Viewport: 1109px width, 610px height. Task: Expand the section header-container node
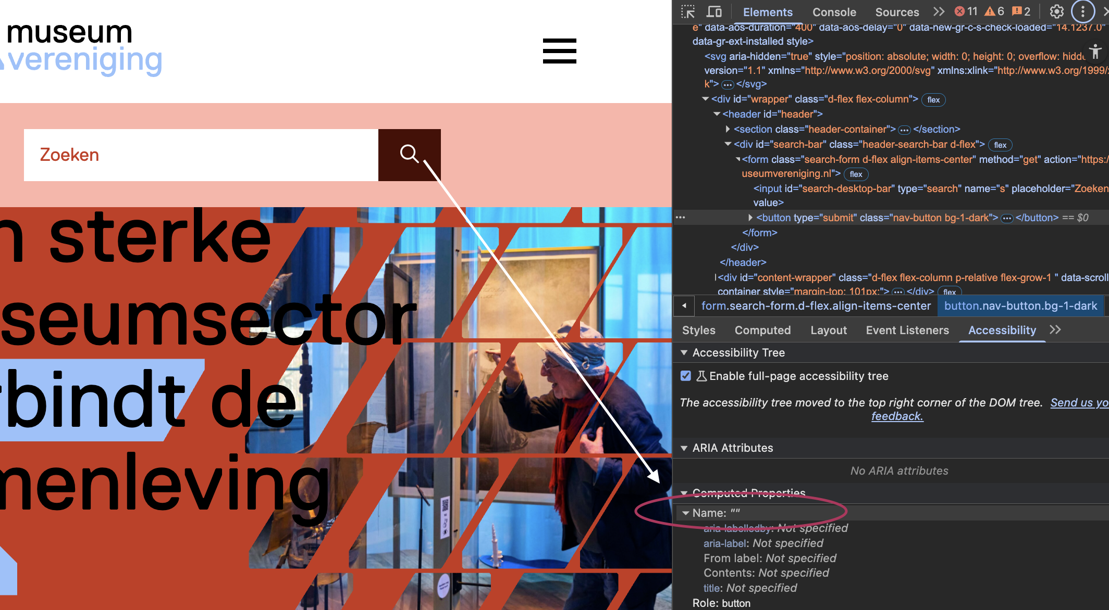(x=728, y=129)
